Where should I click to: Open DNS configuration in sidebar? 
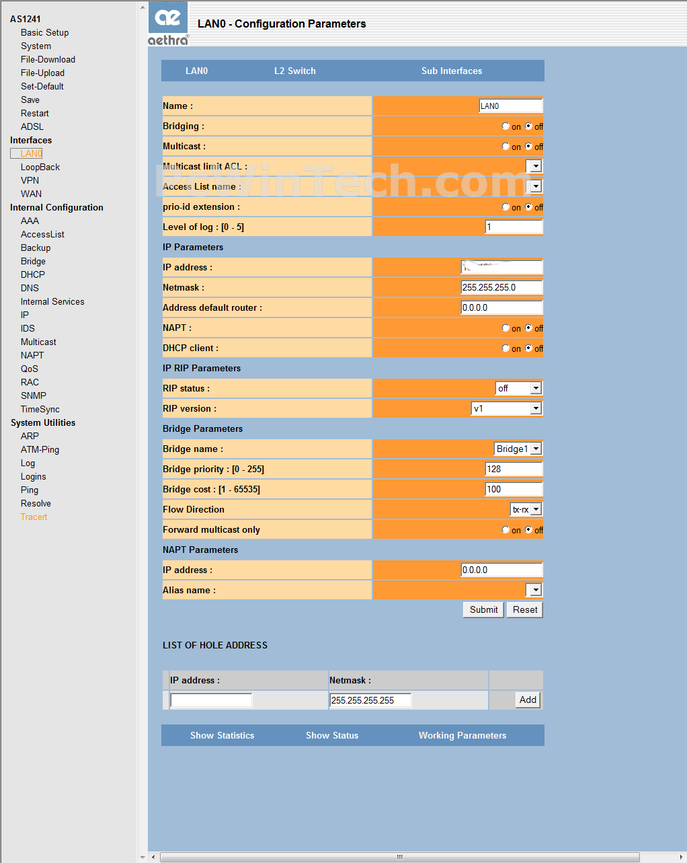[x=30, y=288]
